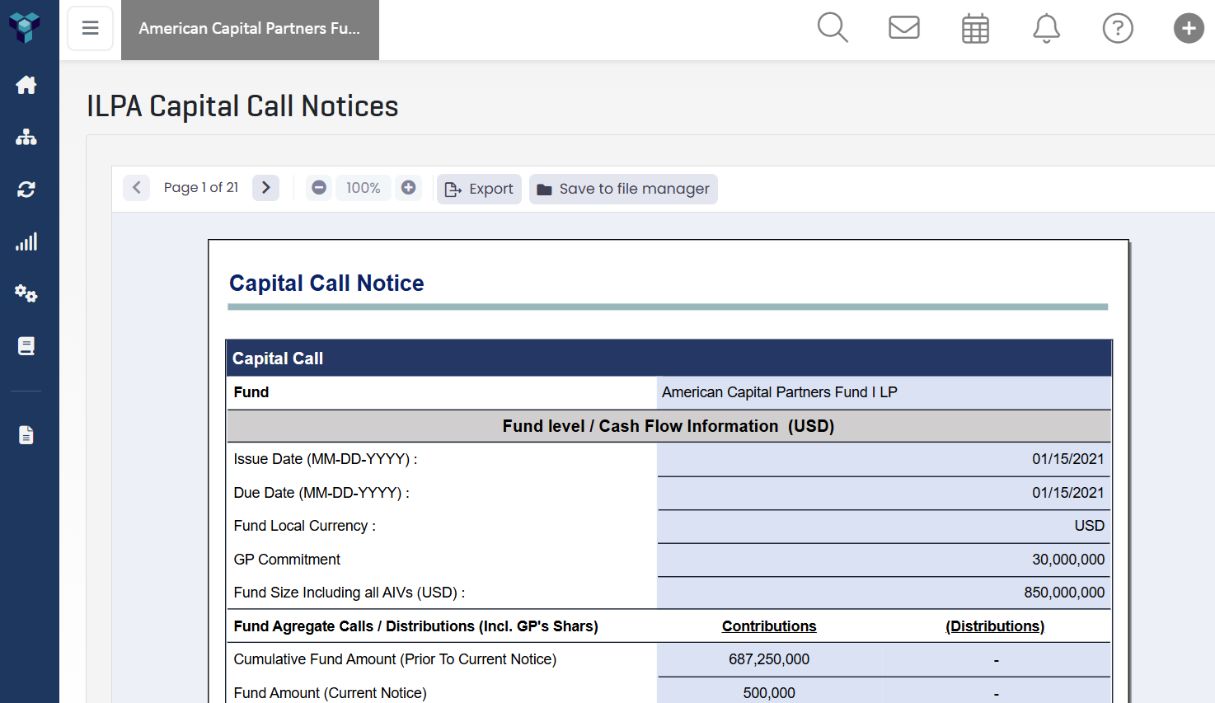Select the organization chart sidebar icon
This screenshot has height=703, width=1215.
coord(26,137)
